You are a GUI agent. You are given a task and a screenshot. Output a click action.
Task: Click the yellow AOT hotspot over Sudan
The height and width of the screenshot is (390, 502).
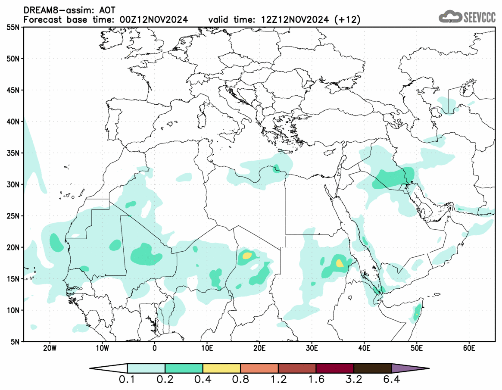[340, 263]
